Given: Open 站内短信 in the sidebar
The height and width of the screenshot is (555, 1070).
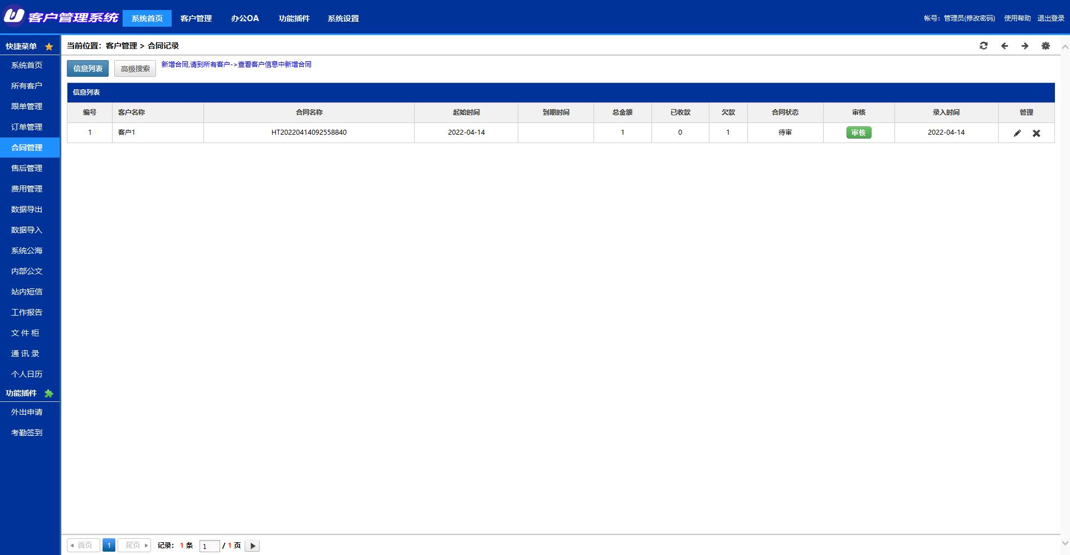Looking at the screenshot, I should [x=27, y=292].
